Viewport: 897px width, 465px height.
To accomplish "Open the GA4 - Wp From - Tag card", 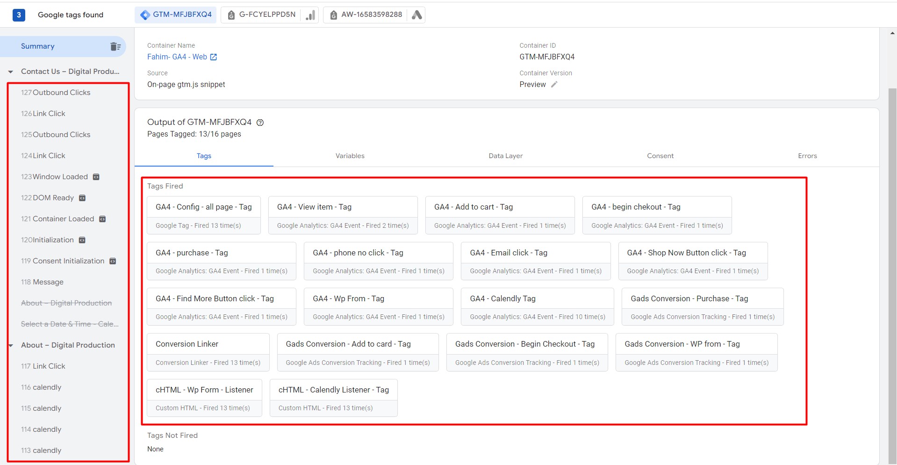I will (379, 307).
